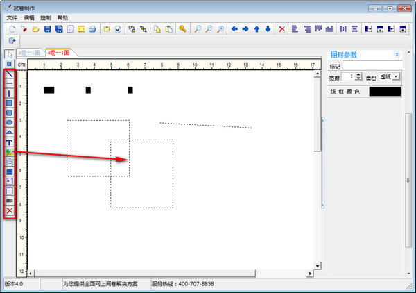Open the 控制 menu

click(46, 17)
